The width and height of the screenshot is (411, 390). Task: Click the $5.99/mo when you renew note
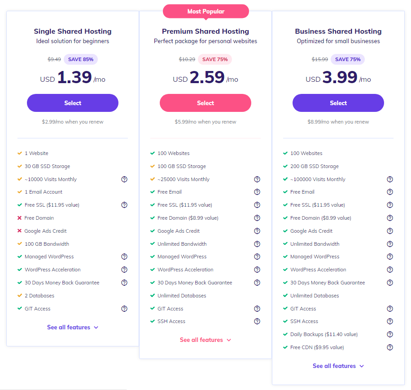pyautogui.click(x=205, y=122)
